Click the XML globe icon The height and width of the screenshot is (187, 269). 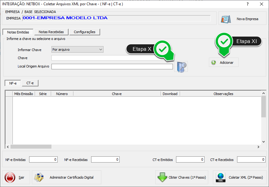click(x=221, y=177)
